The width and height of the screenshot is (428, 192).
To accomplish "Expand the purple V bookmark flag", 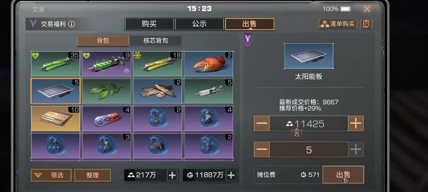I will (247, 40).
